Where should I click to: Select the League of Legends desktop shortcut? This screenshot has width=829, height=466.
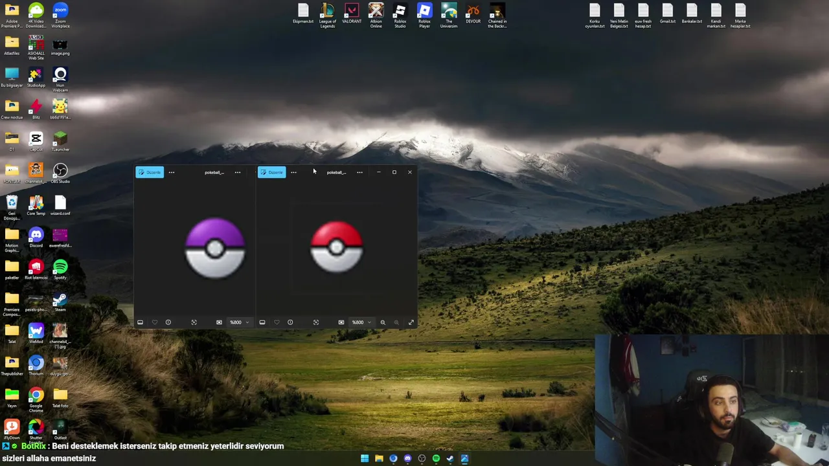click(328, 16)
